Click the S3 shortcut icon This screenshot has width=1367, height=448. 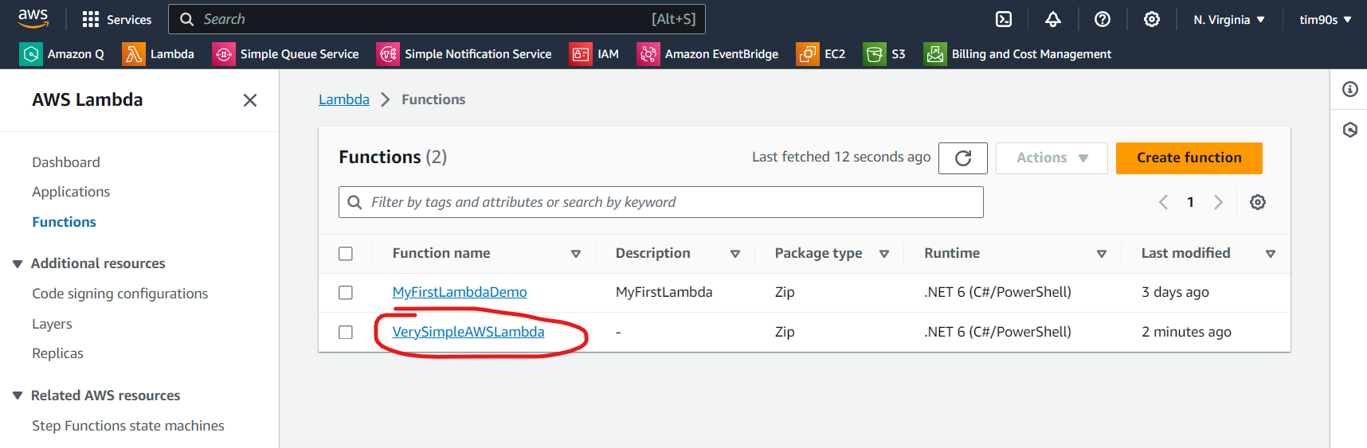875,54
